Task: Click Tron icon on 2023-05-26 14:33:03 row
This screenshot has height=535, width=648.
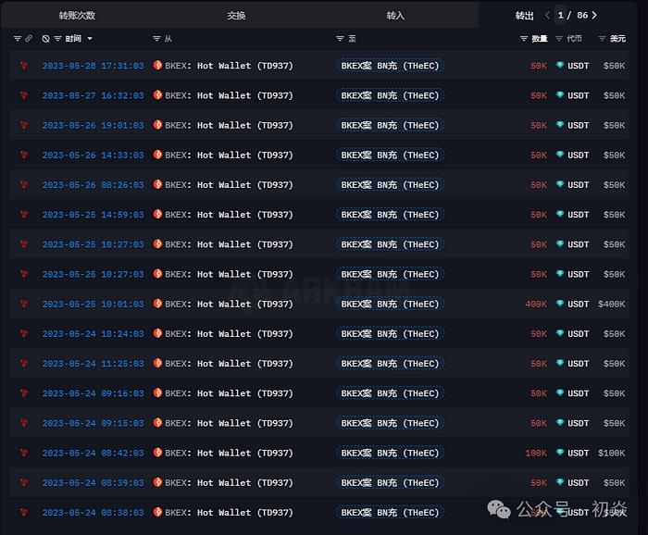Action: [24, 155]
